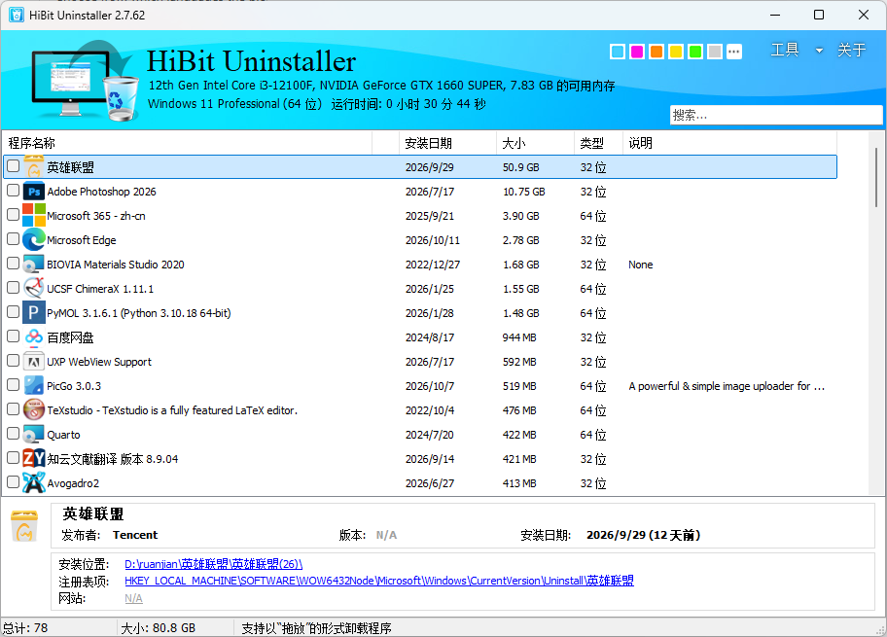Tick the Quarto checkbox
Viewport: 887px width, 637px height.
(x=13, y=434)
